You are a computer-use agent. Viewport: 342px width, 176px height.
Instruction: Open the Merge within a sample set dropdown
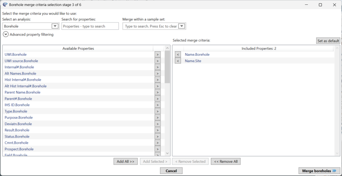181,26
